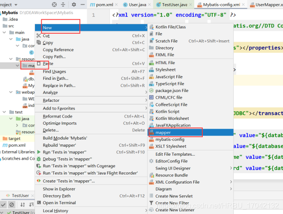Screen dimensions: 283x214
Task: Click the package.json File icon
Action: tap(152, 91)
